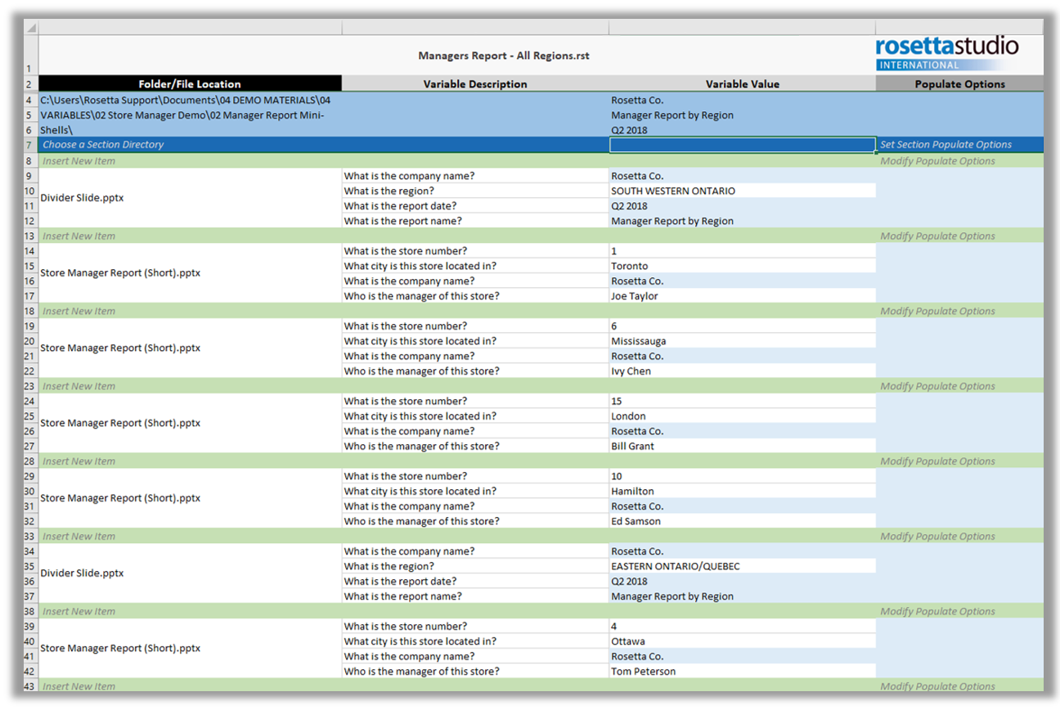Select row 10 'What is the region?' description
This screenshot has width=1060, height=710.
475,191
